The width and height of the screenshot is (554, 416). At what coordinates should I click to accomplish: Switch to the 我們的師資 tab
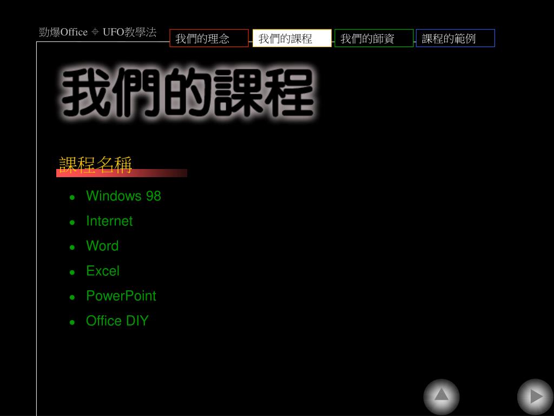point(374,38)
